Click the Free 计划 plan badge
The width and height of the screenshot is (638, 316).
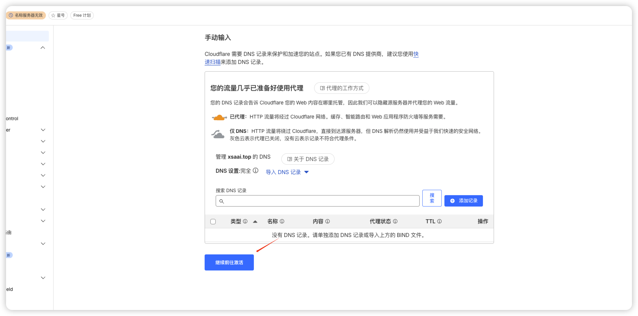coord(82,15)
